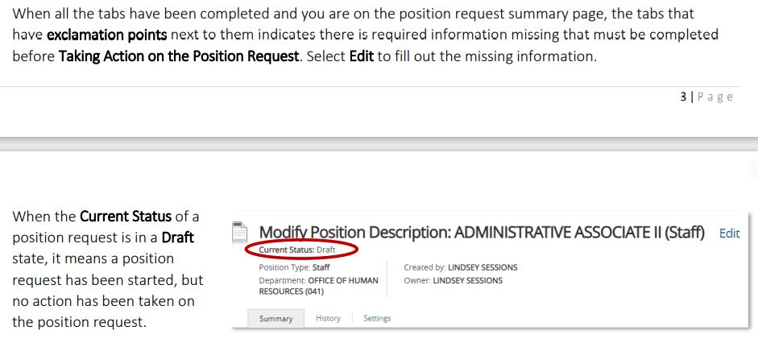Click the bold word 'Draft' in left paragraph
The height and width of the screenshot is (339, 758).
click(178, 238)
